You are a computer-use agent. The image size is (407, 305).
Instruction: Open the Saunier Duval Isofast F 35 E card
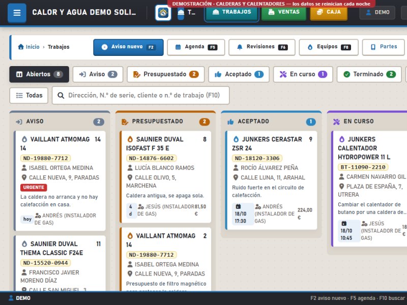[166, 177]
